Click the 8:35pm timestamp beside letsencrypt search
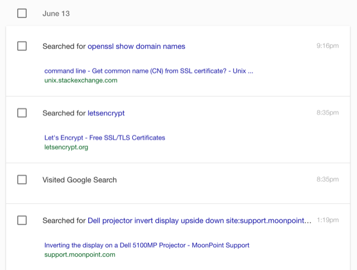This screenshot has height=270, width=357. tap(327, 112)
